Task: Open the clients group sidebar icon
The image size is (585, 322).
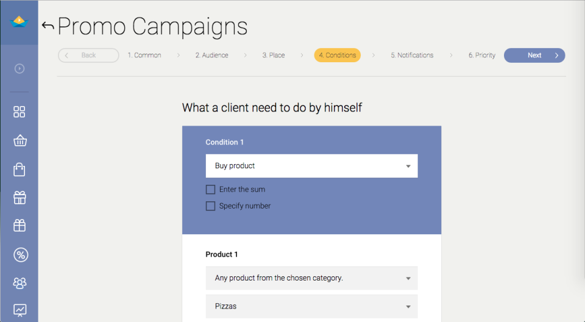Action: [x=19, y=283]
